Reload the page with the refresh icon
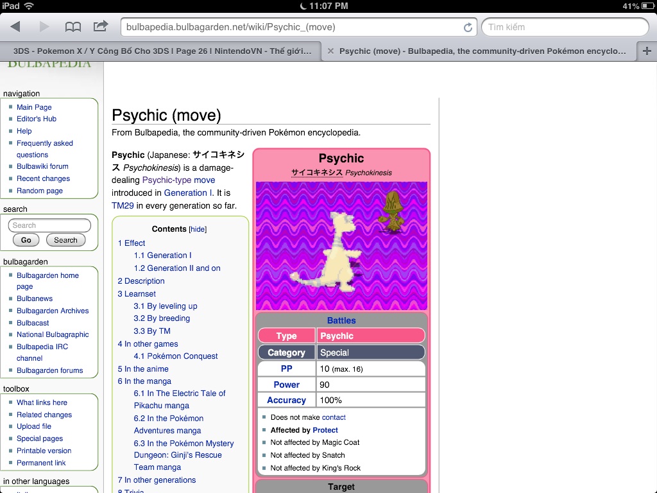 point(468,27)
